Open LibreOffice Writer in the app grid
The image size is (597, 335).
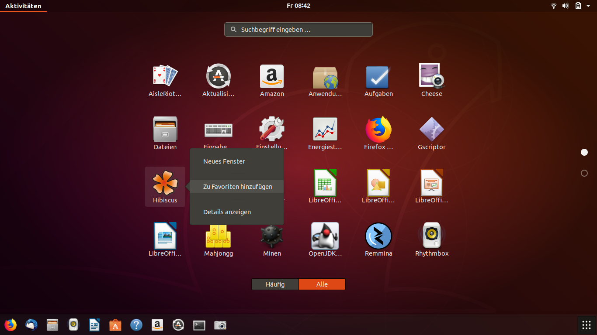pyautogui.click(x=165, y=236)
